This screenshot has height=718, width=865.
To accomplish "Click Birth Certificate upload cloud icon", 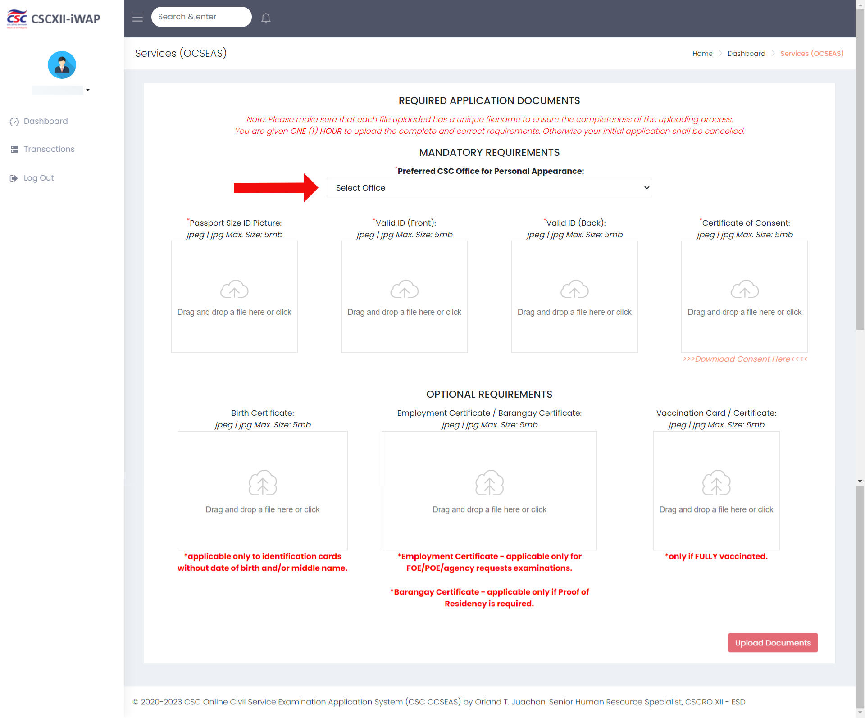I will [x=263, y=483].
